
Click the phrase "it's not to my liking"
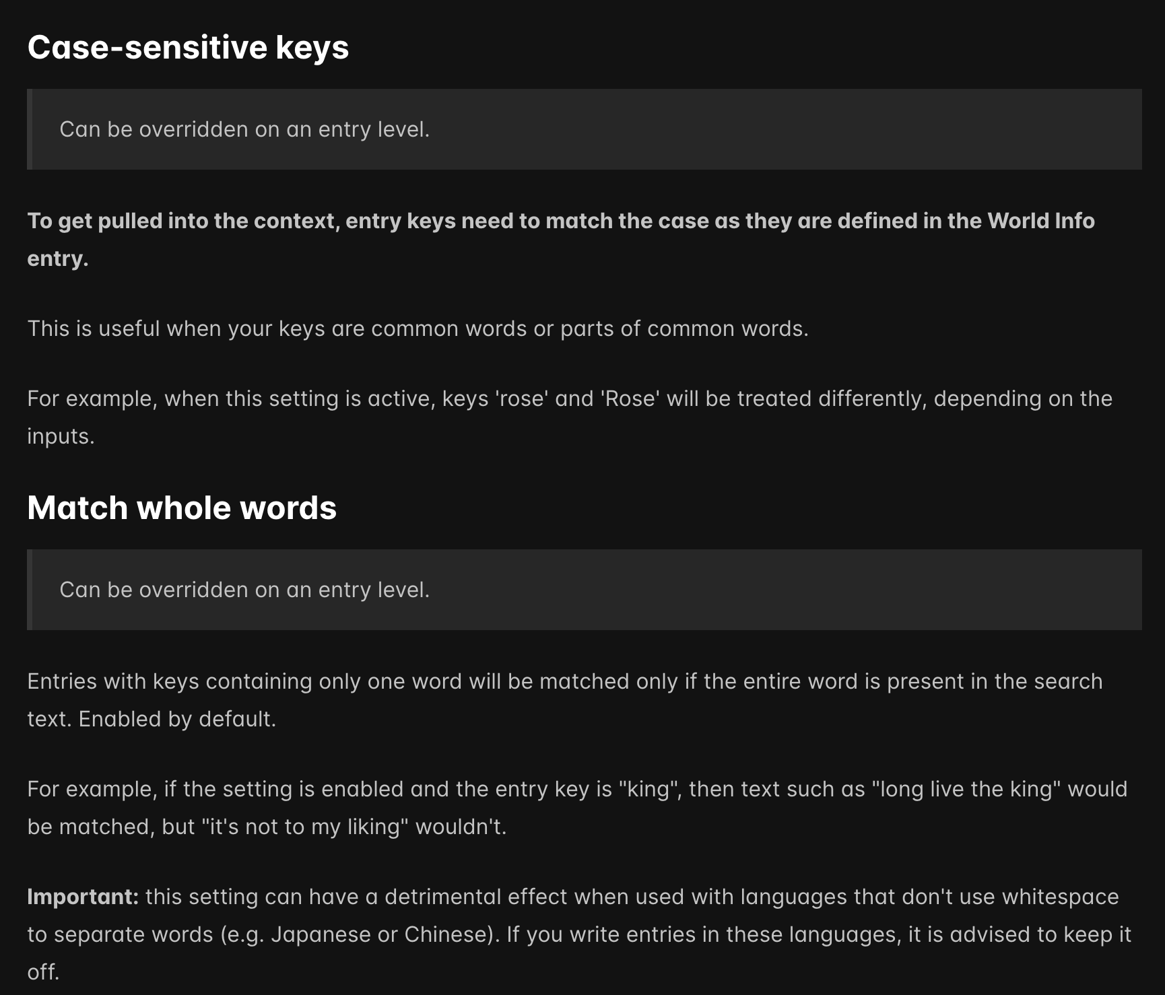click(x=305, y=827)
